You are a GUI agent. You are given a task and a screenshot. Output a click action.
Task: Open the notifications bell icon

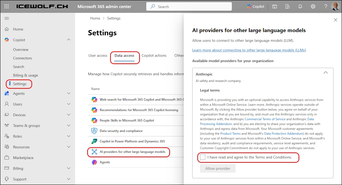click(x=300, y=7)
